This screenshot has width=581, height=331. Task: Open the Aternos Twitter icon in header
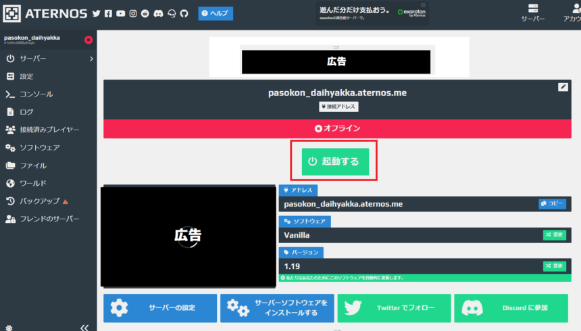coord(97,14)
